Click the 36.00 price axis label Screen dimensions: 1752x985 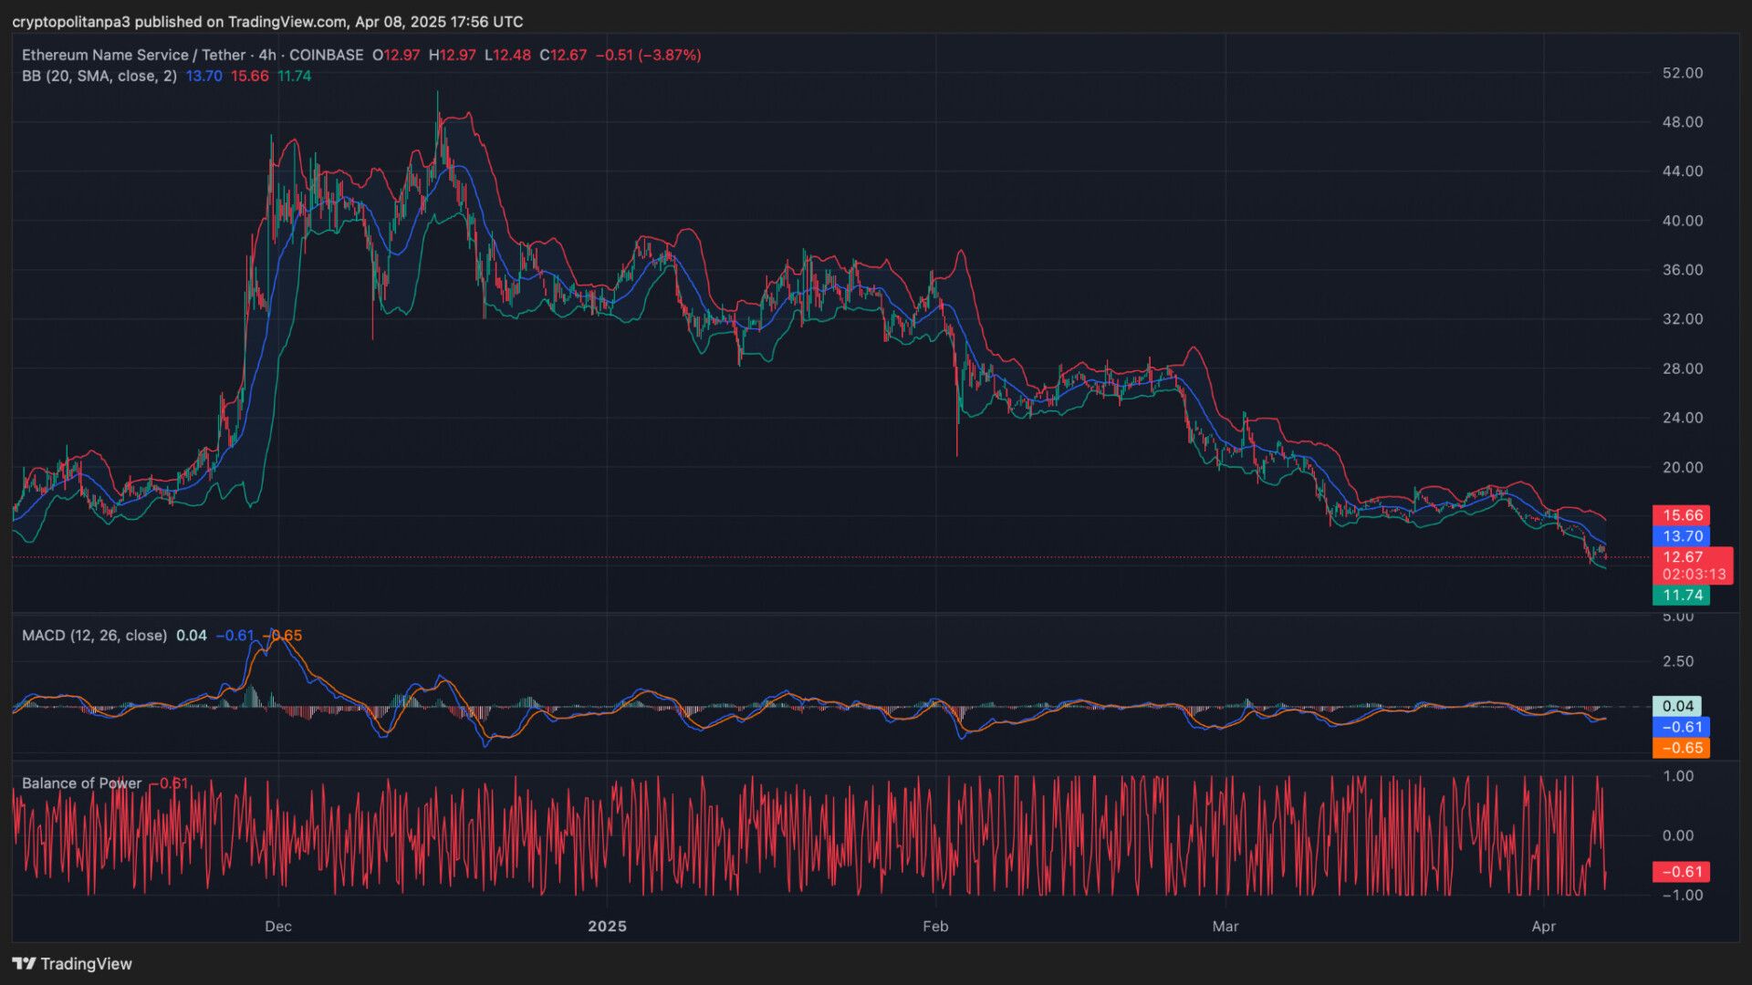click(x=1683, y=270)
